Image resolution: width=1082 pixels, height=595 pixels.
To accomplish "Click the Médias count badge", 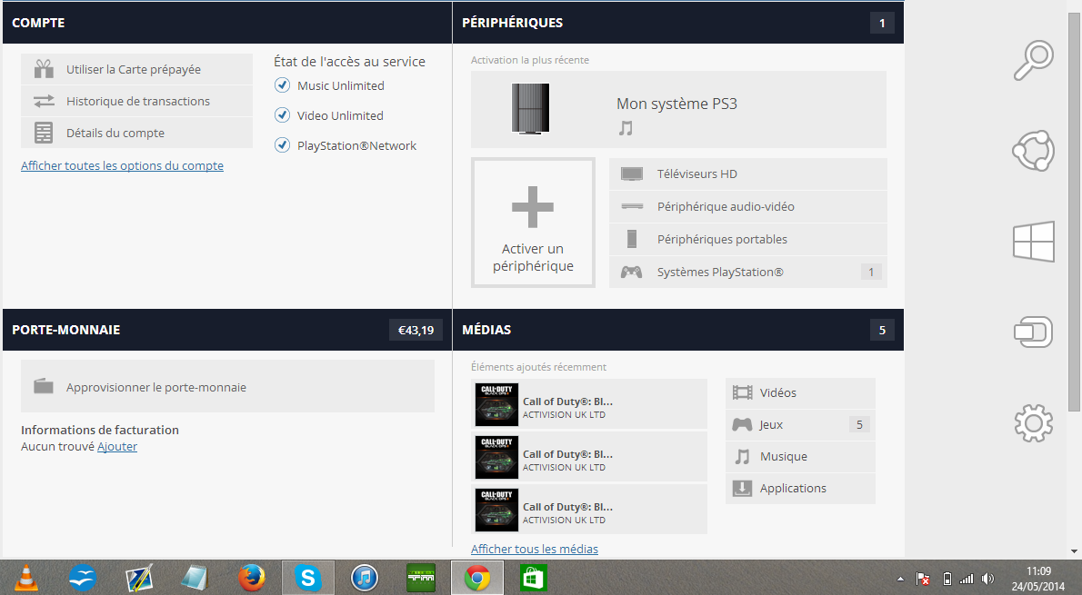I will (882, 330).
